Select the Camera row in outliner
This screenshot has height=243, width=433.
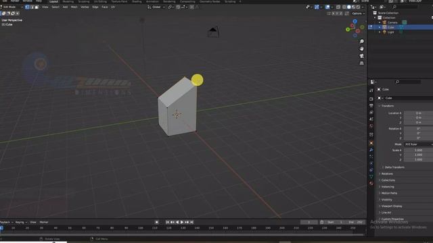tap(401, 22)
